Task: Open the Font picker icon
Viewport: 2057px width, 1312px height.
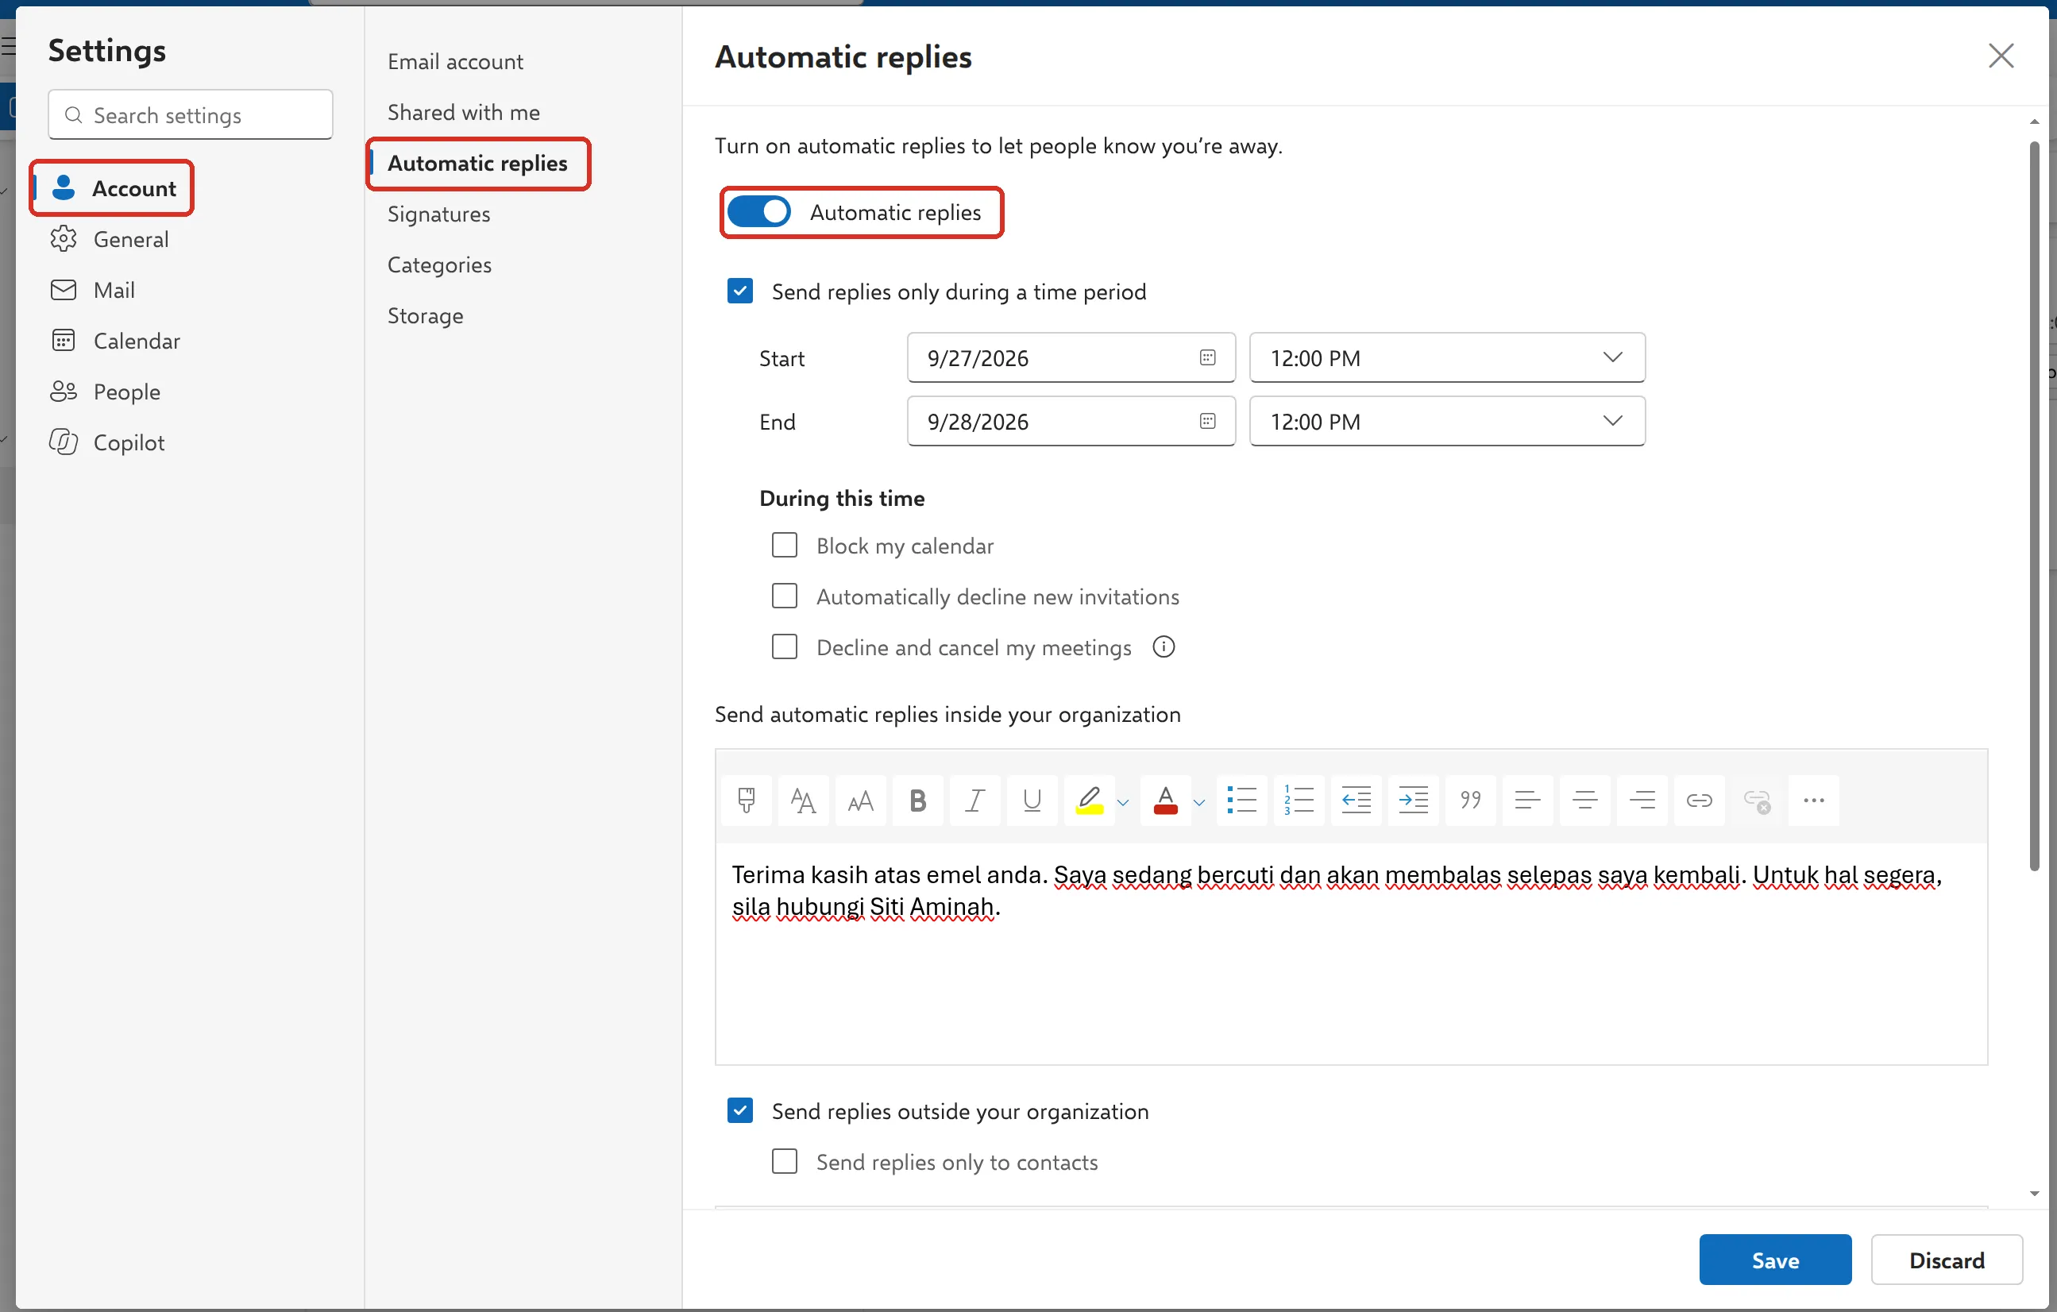Action: click(803, 801)
